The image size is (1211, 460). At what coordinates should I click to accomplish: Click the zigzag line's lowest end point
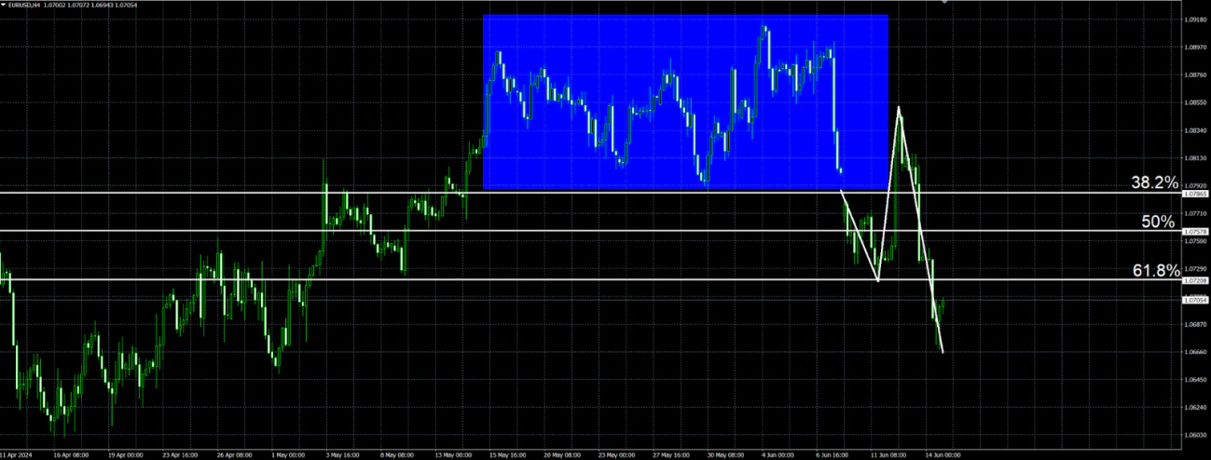click(943, 352)
